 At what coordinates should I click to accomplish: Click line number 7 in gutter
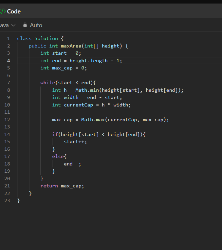9,83
